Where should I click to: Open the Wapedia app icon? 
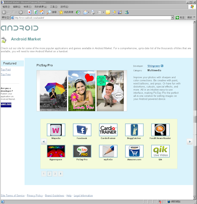[56, 130]
